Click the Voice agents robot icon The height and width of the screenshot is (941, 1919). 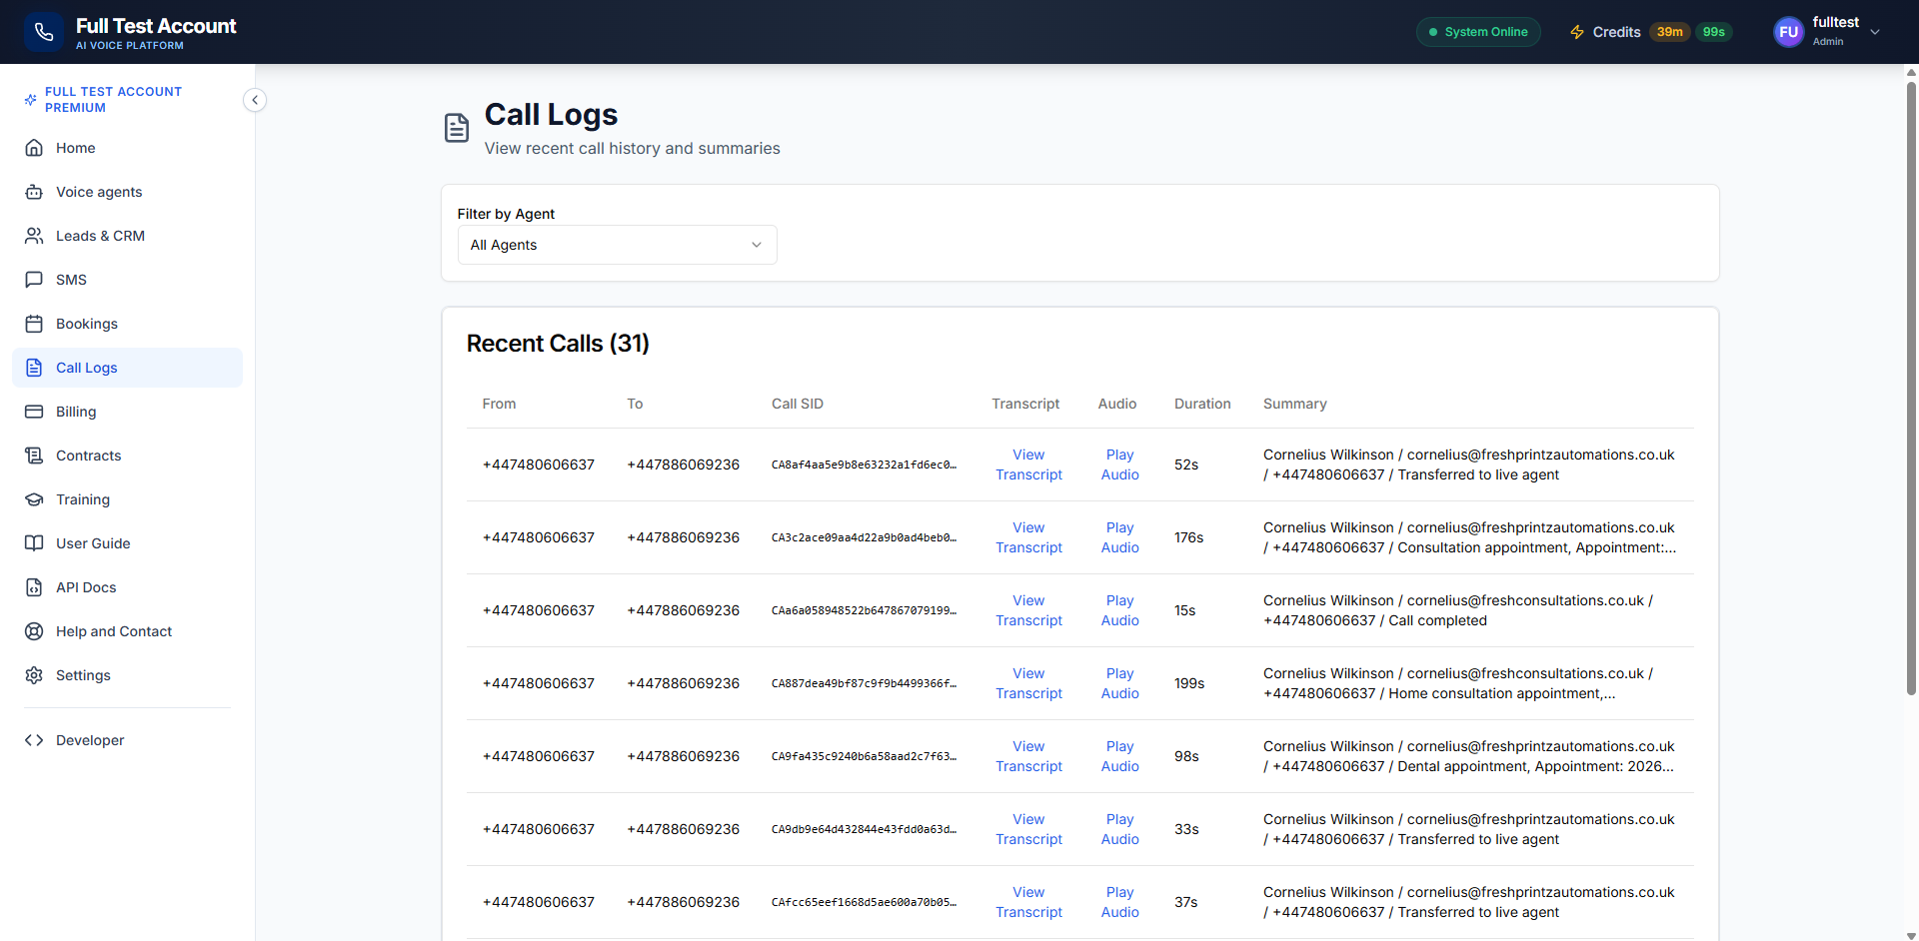click(x=34, y=192)
